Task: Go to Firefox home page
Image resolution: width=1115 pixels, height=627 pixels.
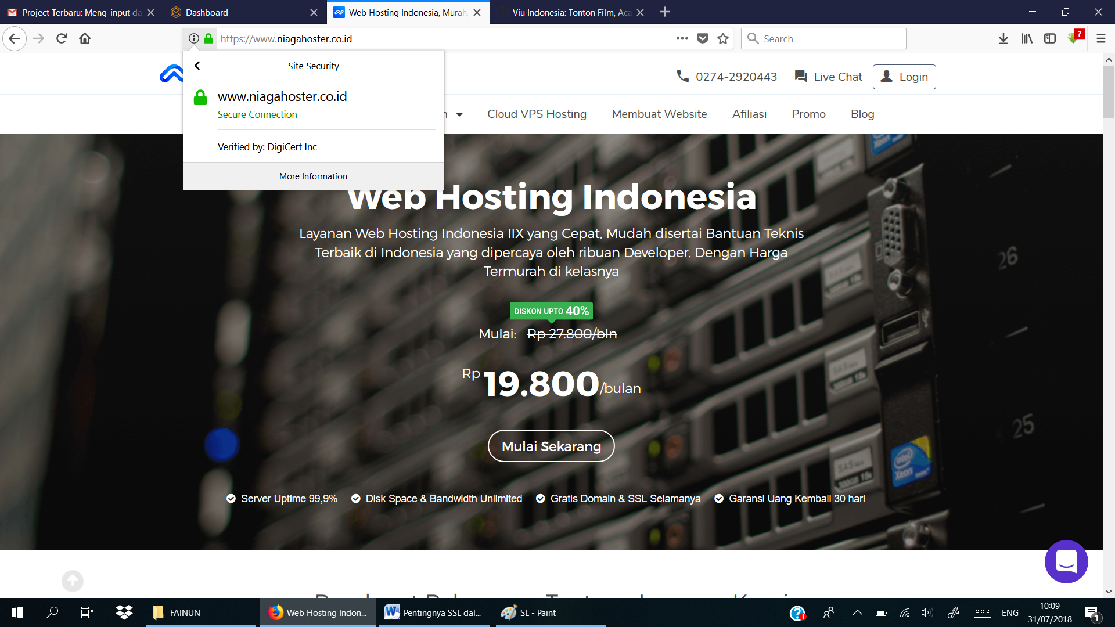Action: 85,38
